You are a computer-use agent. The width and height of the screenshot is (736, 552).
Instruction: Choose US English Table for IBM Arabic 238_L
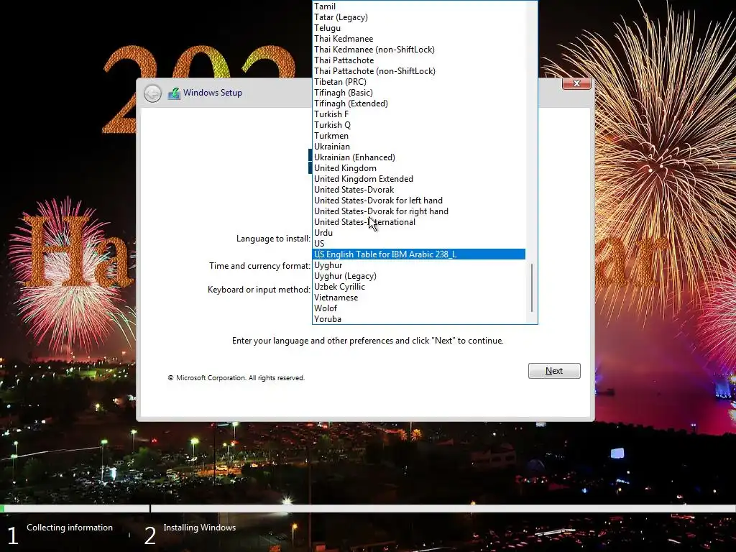[x=419, y=254]
